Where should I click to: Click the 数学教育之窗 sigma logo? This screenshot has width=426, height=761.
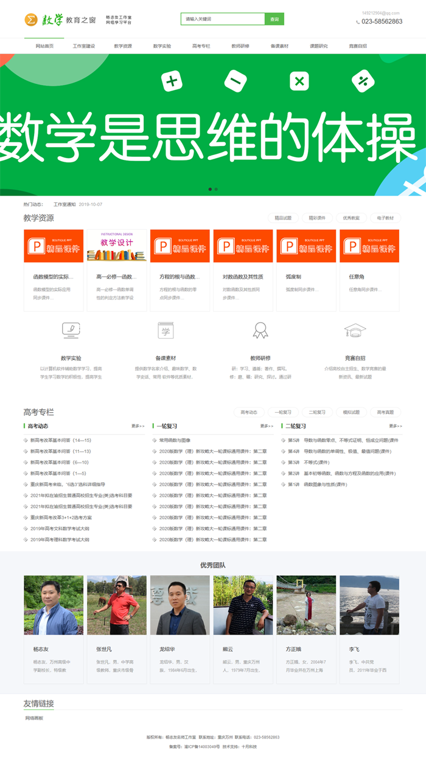(31, 19)
